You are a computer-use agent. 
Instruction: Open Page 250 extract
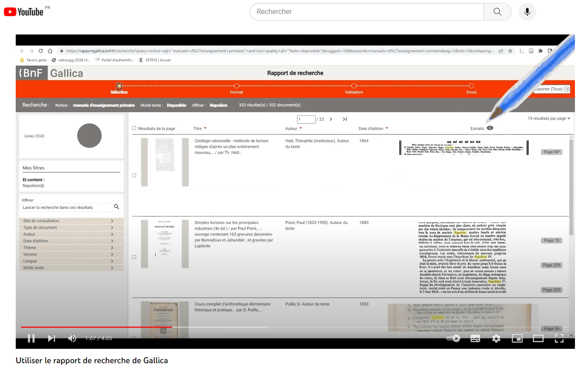pos(551,290)
